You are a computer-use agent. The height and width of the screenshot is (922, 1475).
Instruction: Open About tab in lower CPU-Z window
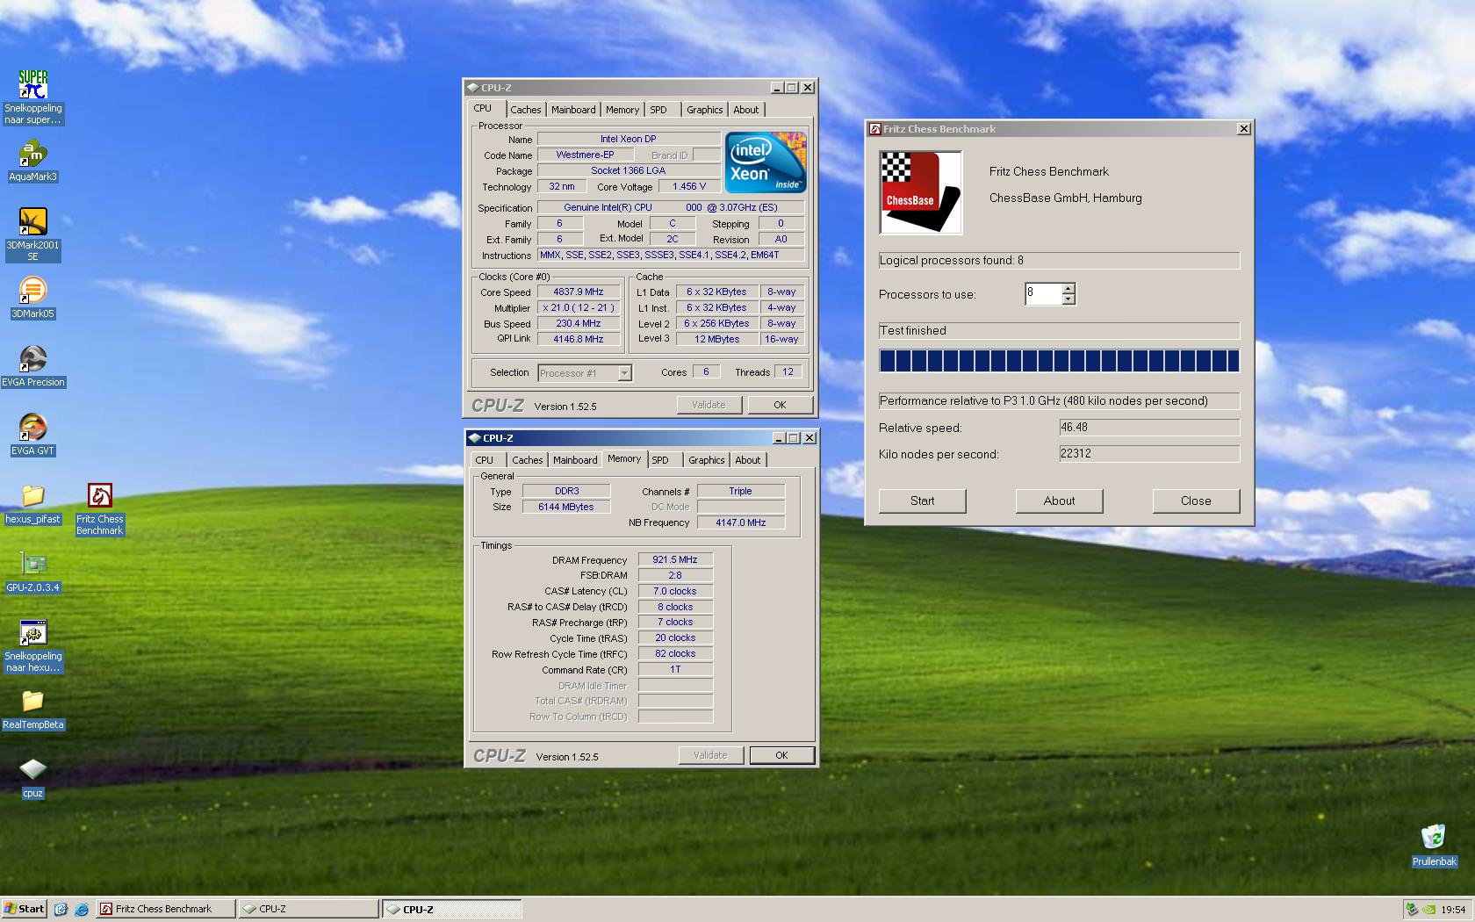point(748,460)
